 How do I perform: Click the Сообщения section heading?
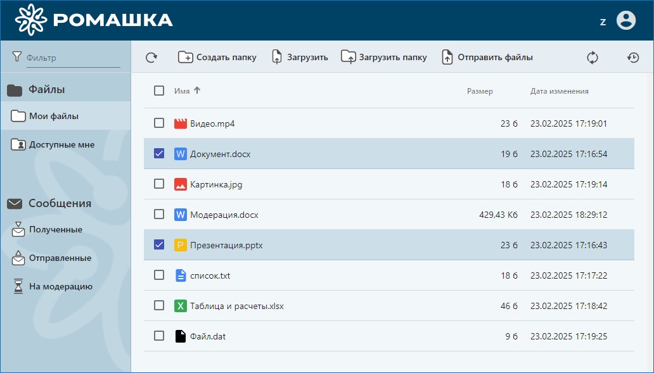(x=60, y=203)
